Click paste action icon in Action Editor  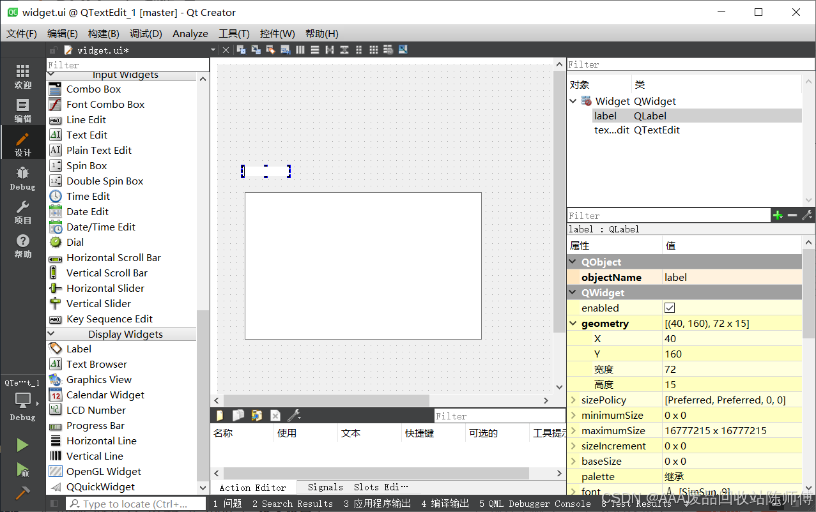[257, 416]
